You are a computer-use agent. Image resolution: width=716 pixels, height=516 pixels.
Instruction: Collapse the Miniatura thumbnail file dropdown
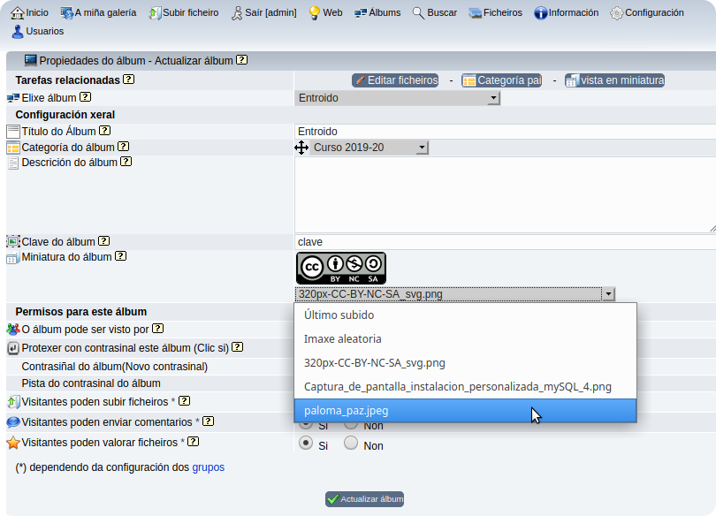pyautogui.click(x=607, y=294)
